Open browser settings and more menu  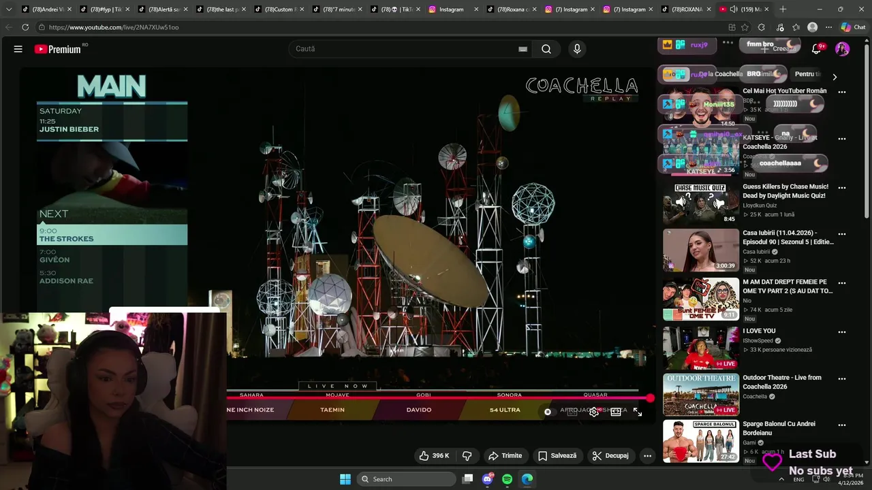coord(828,27)
